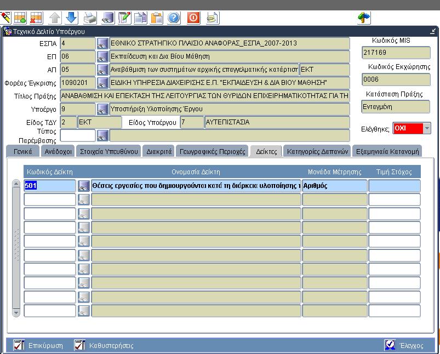Click the Επικύρωση button label
The width and height of the screenshot is (440, 354).
[45, 346]
